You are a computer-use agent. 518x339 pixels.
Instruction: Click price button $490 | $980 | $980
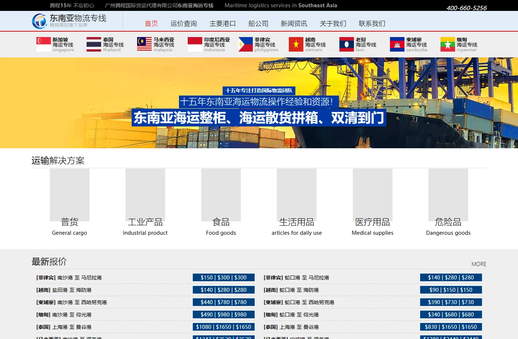tap(224, 315)
